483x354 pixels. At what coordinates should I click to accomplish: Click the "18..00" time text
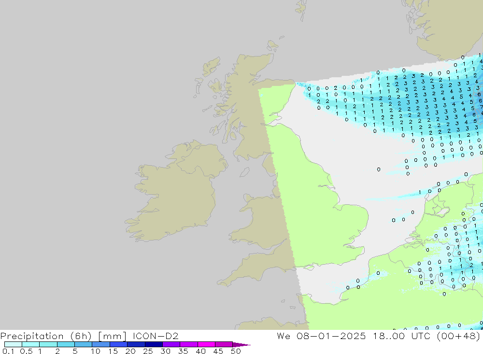(389, 336)
